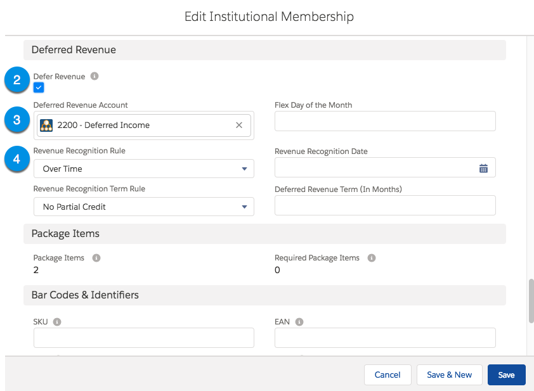Click the info icon beside Package Items
The height and width of the screenshot is (391, 534).
click(96, 258)
